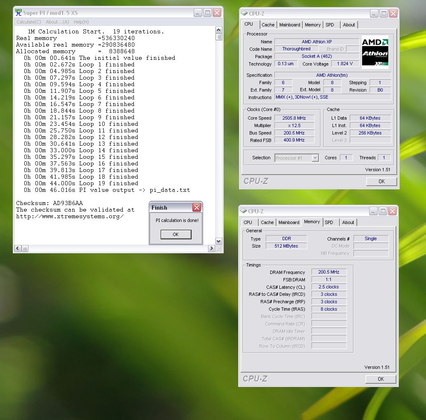Image resolution: width=426 pixels, height=420 pixels.
Task: Click the Super PI scroll down arrow
Action: (219, 241)
